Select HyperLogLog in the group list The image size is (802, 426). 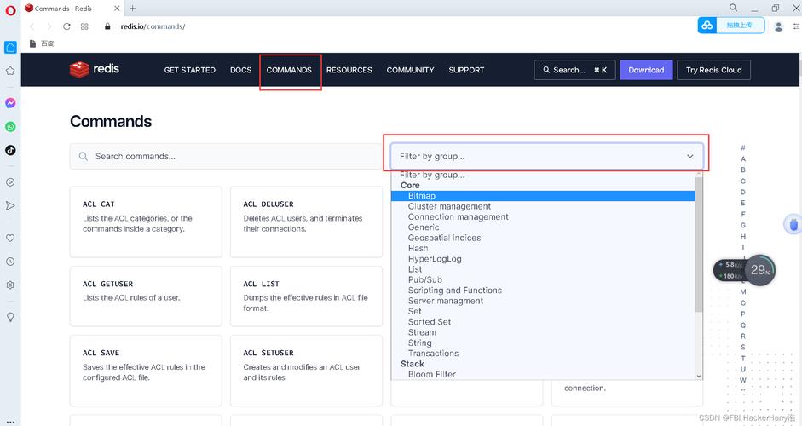pyautogui.click(x=543, y=259)
